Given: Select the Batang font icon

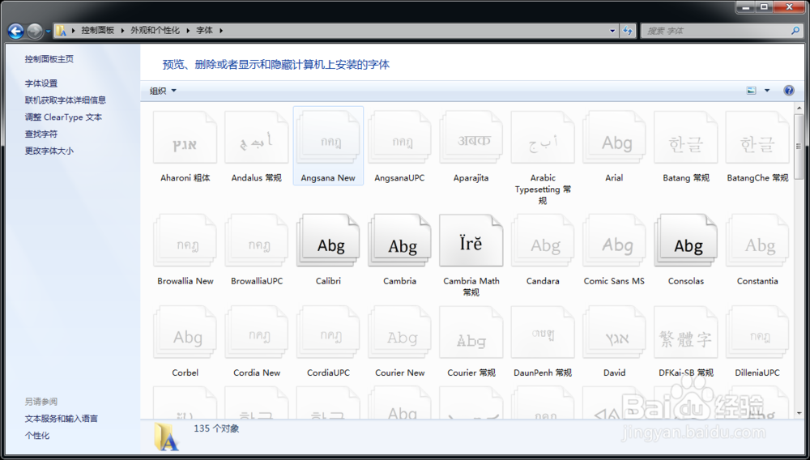Looking at the screenshot, I should click(x=686, y=138).
